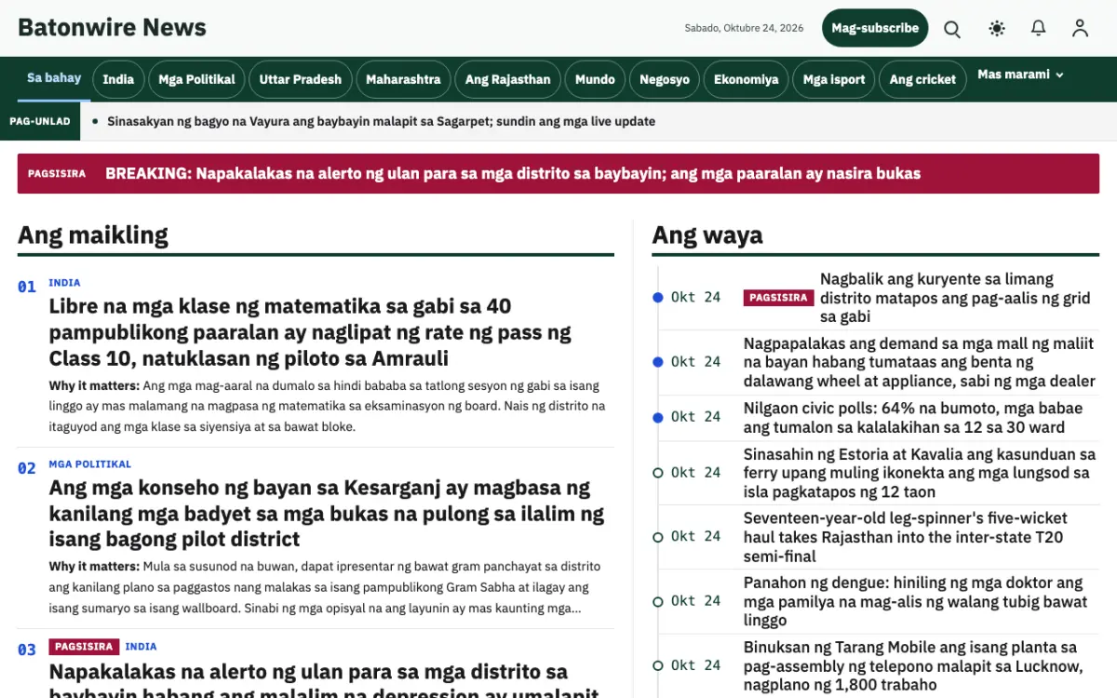Open the free night maths classes headline
This screenshot has height=698, width=1117.
tap(310, 332)
